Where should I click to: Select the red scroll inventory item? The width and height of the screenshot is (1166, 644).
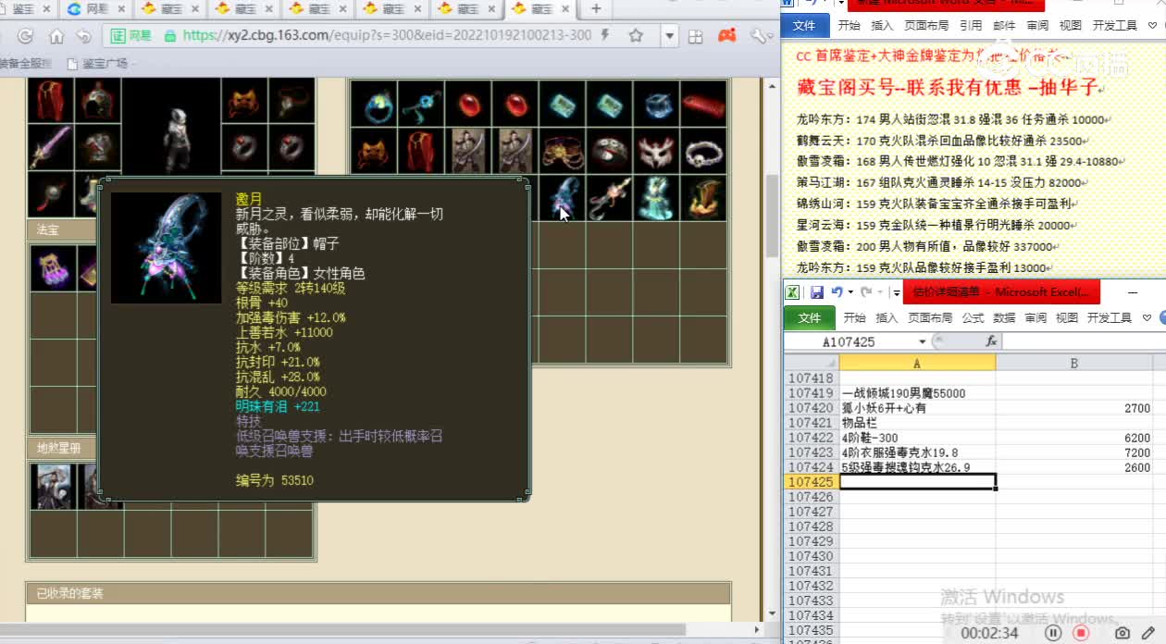pos(704,105)
